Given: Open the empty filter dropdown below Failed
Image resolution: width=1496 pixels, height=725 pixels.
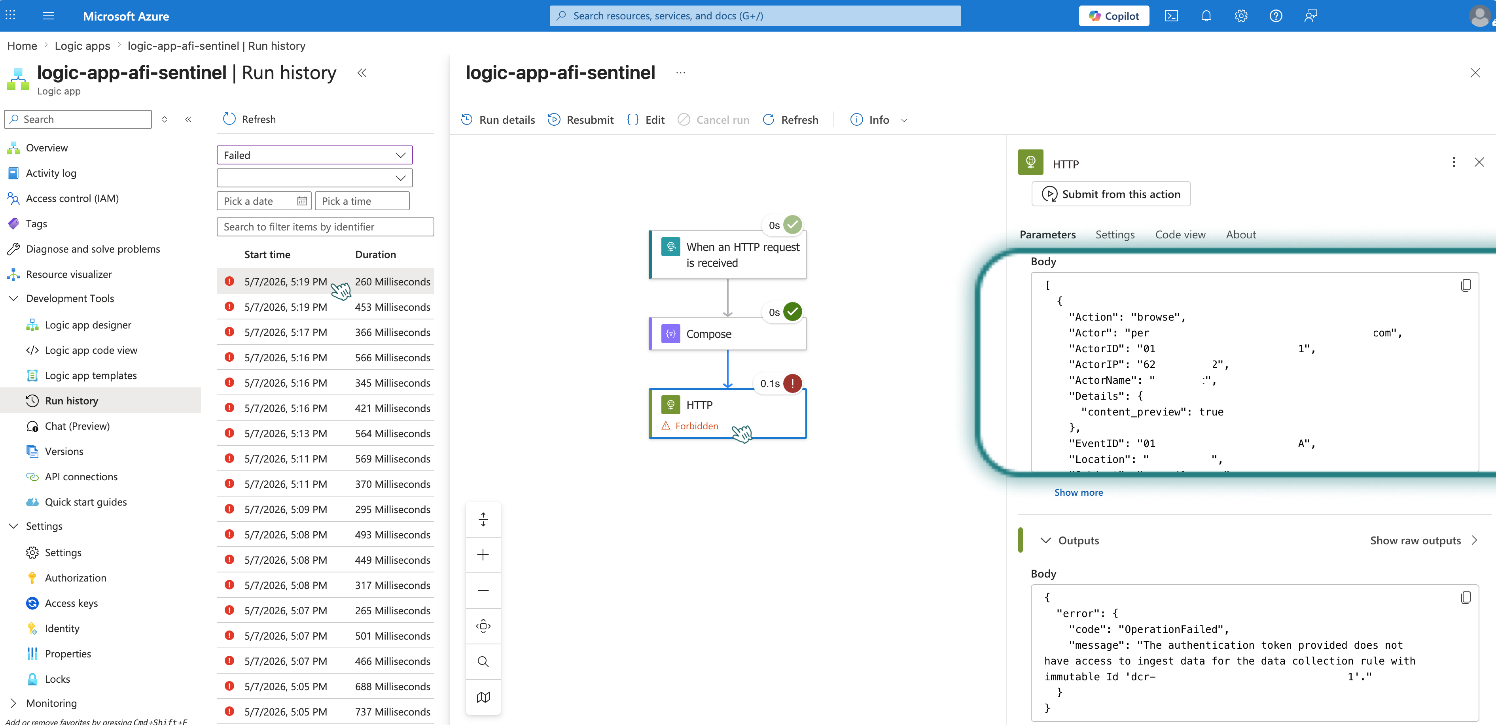Looking at the screenshot, I should [314, 177].
